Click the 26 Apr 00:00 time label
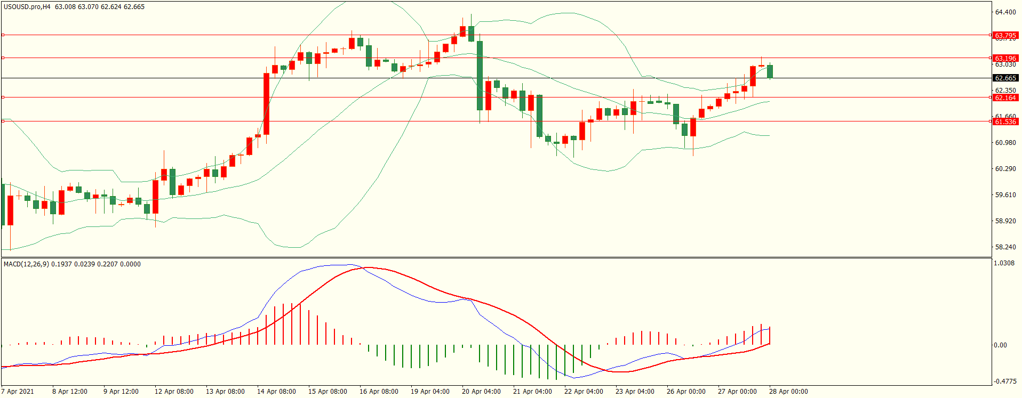This screenshot has height=398, width=1022. pyautogui.click(x=686, y=392)
